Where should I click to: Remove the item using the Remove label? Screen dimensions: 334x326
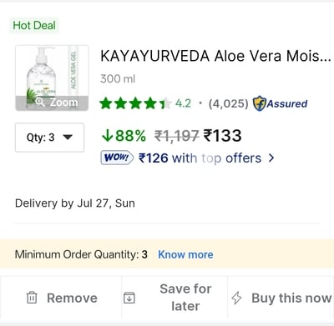pyautogui.click(x=72, y=298)
